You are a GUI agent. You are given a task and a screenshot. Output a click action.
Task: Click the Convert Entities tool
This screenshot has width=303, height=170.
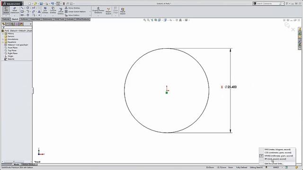[x=53, y=10]
